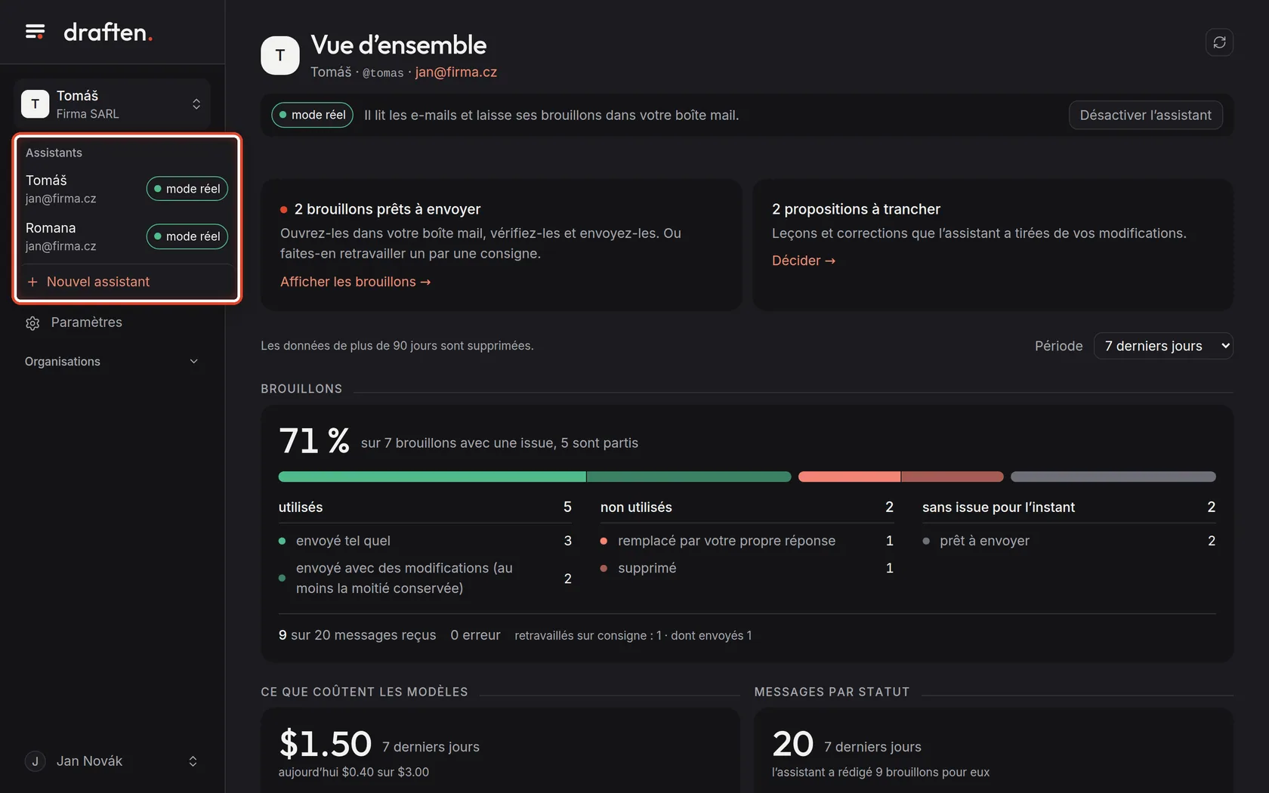Open the Jan Novák account menu
The height and width of the screenshot is (793, 1269).
[x=112, y=761]
